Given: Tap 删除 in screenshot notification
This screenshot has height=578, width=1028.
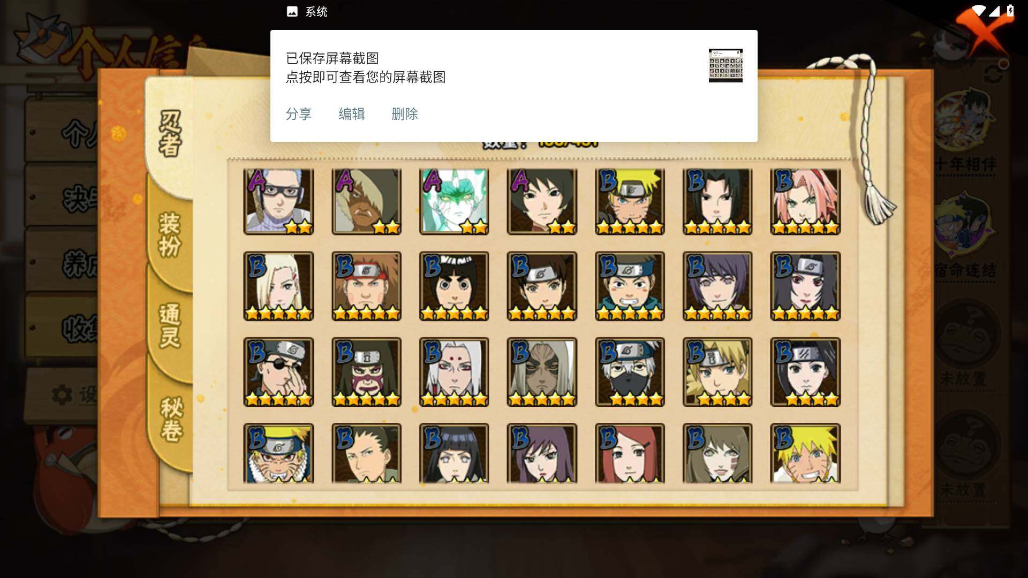Looking at the screenshot, I should pyautogui.click(x=405, y=113).
